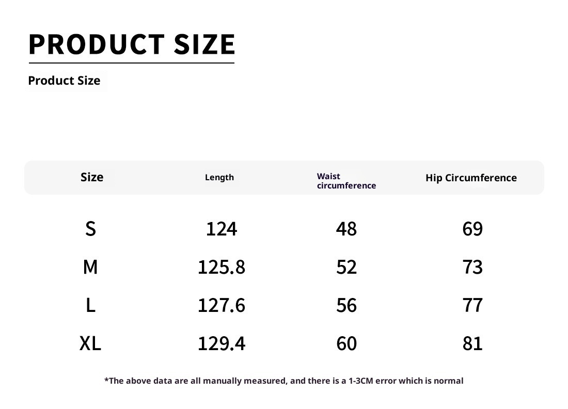Image resolution: width=568 pixels, height=409 pixels.
Task: Select the S size row label
Action: click(x=90, y=228)
